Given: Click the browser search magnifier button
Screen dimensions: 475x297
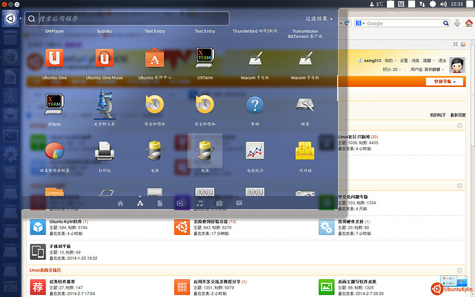Looking at the screenshot, I should point(446,23).
